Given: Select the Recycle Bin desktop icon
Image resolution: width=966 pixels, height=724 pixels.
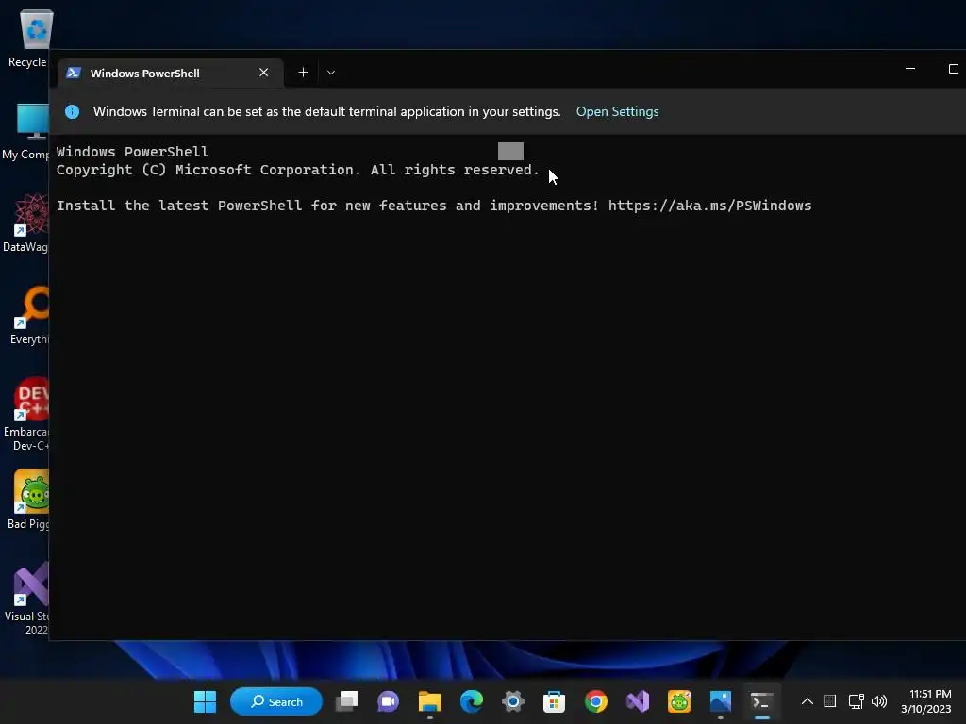Looking at the screenshot, I should 28,39.
